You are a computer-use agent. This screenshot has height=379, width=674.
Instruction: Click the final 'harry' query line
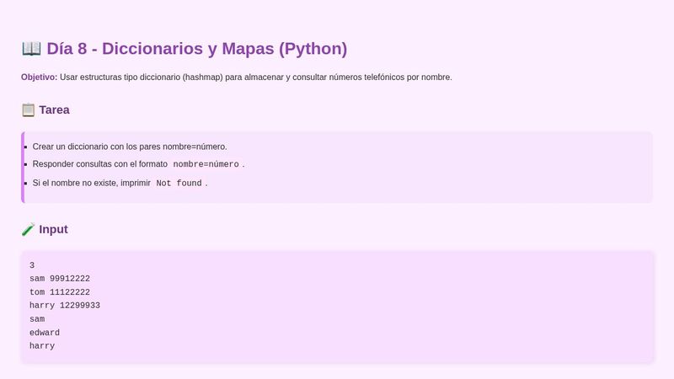pyautogui.click(x=41, y=346)
